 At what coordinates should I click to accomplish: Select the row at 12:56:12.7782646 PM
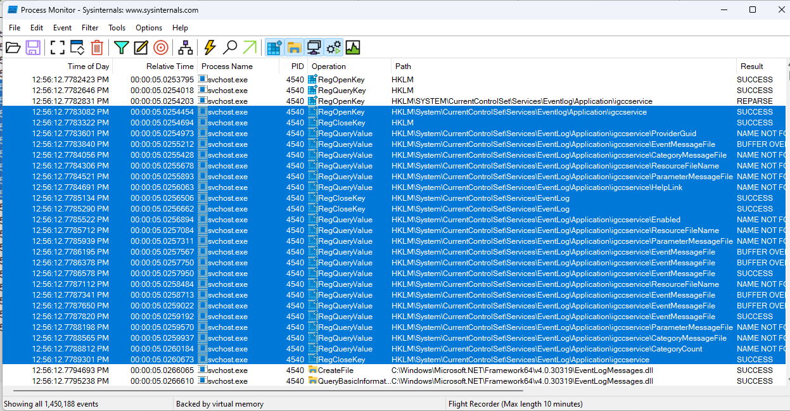pyautogui.click(x=395, y=91)
